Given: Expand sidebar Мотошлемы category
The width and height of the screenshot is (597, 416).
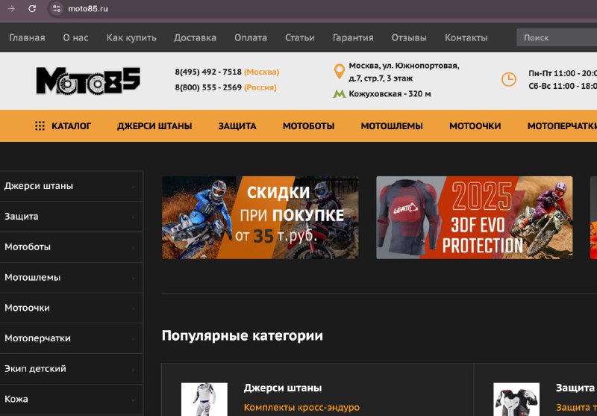Looking at the screenshot, I should pos(71,277).
